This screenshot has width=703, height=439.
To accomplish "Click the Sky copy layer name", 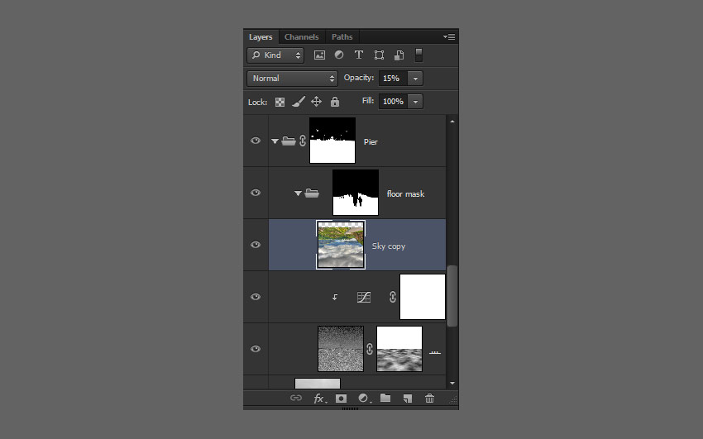I will tap(389, 246).
